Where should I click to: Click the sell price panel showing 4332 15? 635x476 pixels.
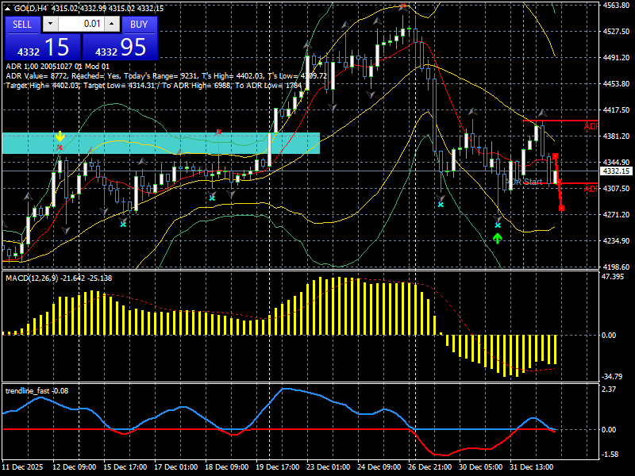coord(43,47)
